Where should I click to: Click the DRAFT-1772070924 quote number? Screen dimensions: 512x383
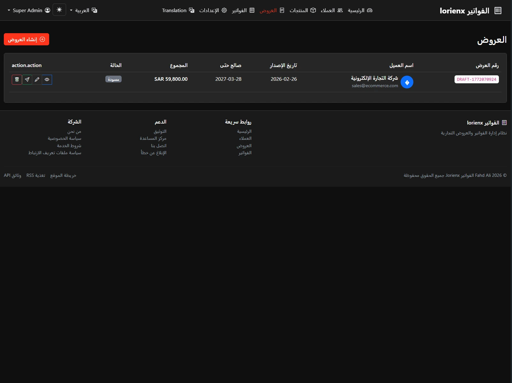[476, 79]
